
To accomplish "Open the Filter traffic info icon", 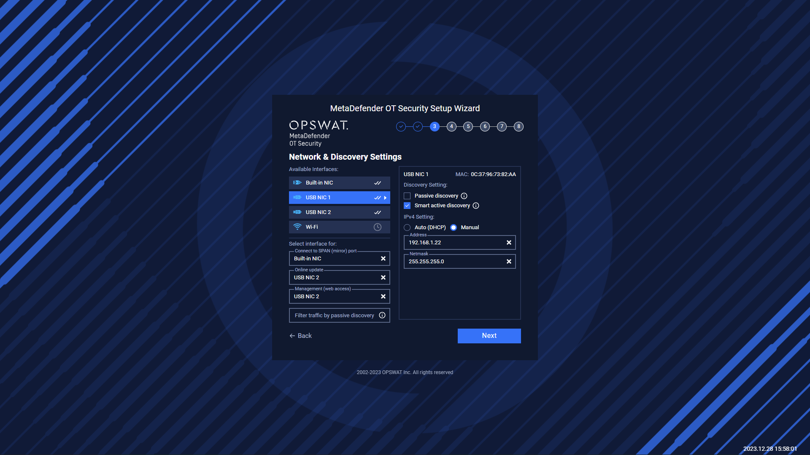I will (x=382, y=315).
